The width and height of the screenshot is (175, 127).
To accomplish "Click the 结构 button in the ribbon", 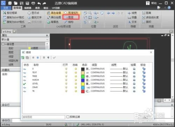I will (69, 22).
